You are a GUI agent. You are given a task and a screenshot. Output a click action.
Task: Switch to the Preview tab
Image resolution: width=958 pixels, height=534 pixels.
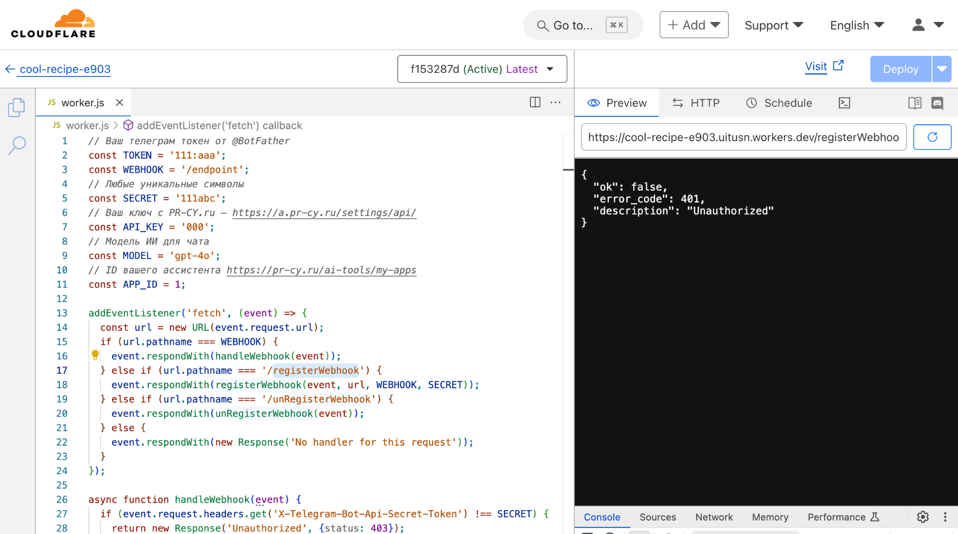(x=617, y=103)
